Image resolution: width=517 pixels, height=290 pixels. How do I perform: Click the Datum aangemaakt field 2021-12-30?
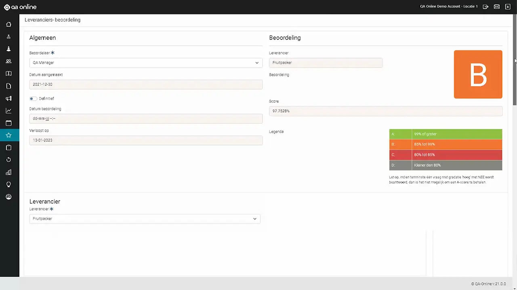click(146, 85)
